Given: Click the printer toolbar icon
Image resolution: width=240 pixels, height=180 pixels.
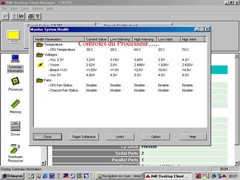Looking at the screenshot, I should click(x=31, y=16).
